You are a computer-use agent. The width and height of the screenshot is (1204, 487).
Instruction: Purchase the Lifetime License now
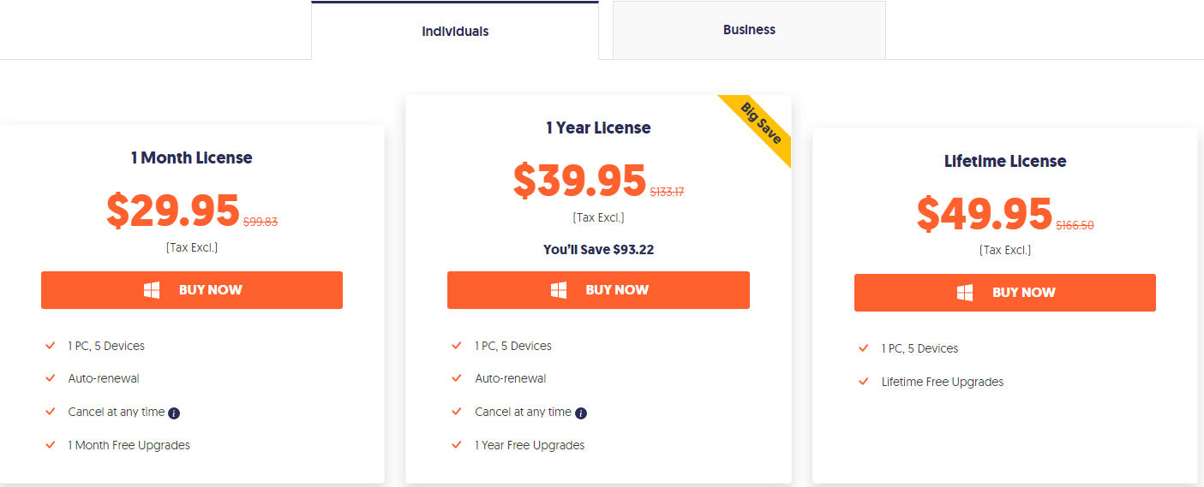1004,293
